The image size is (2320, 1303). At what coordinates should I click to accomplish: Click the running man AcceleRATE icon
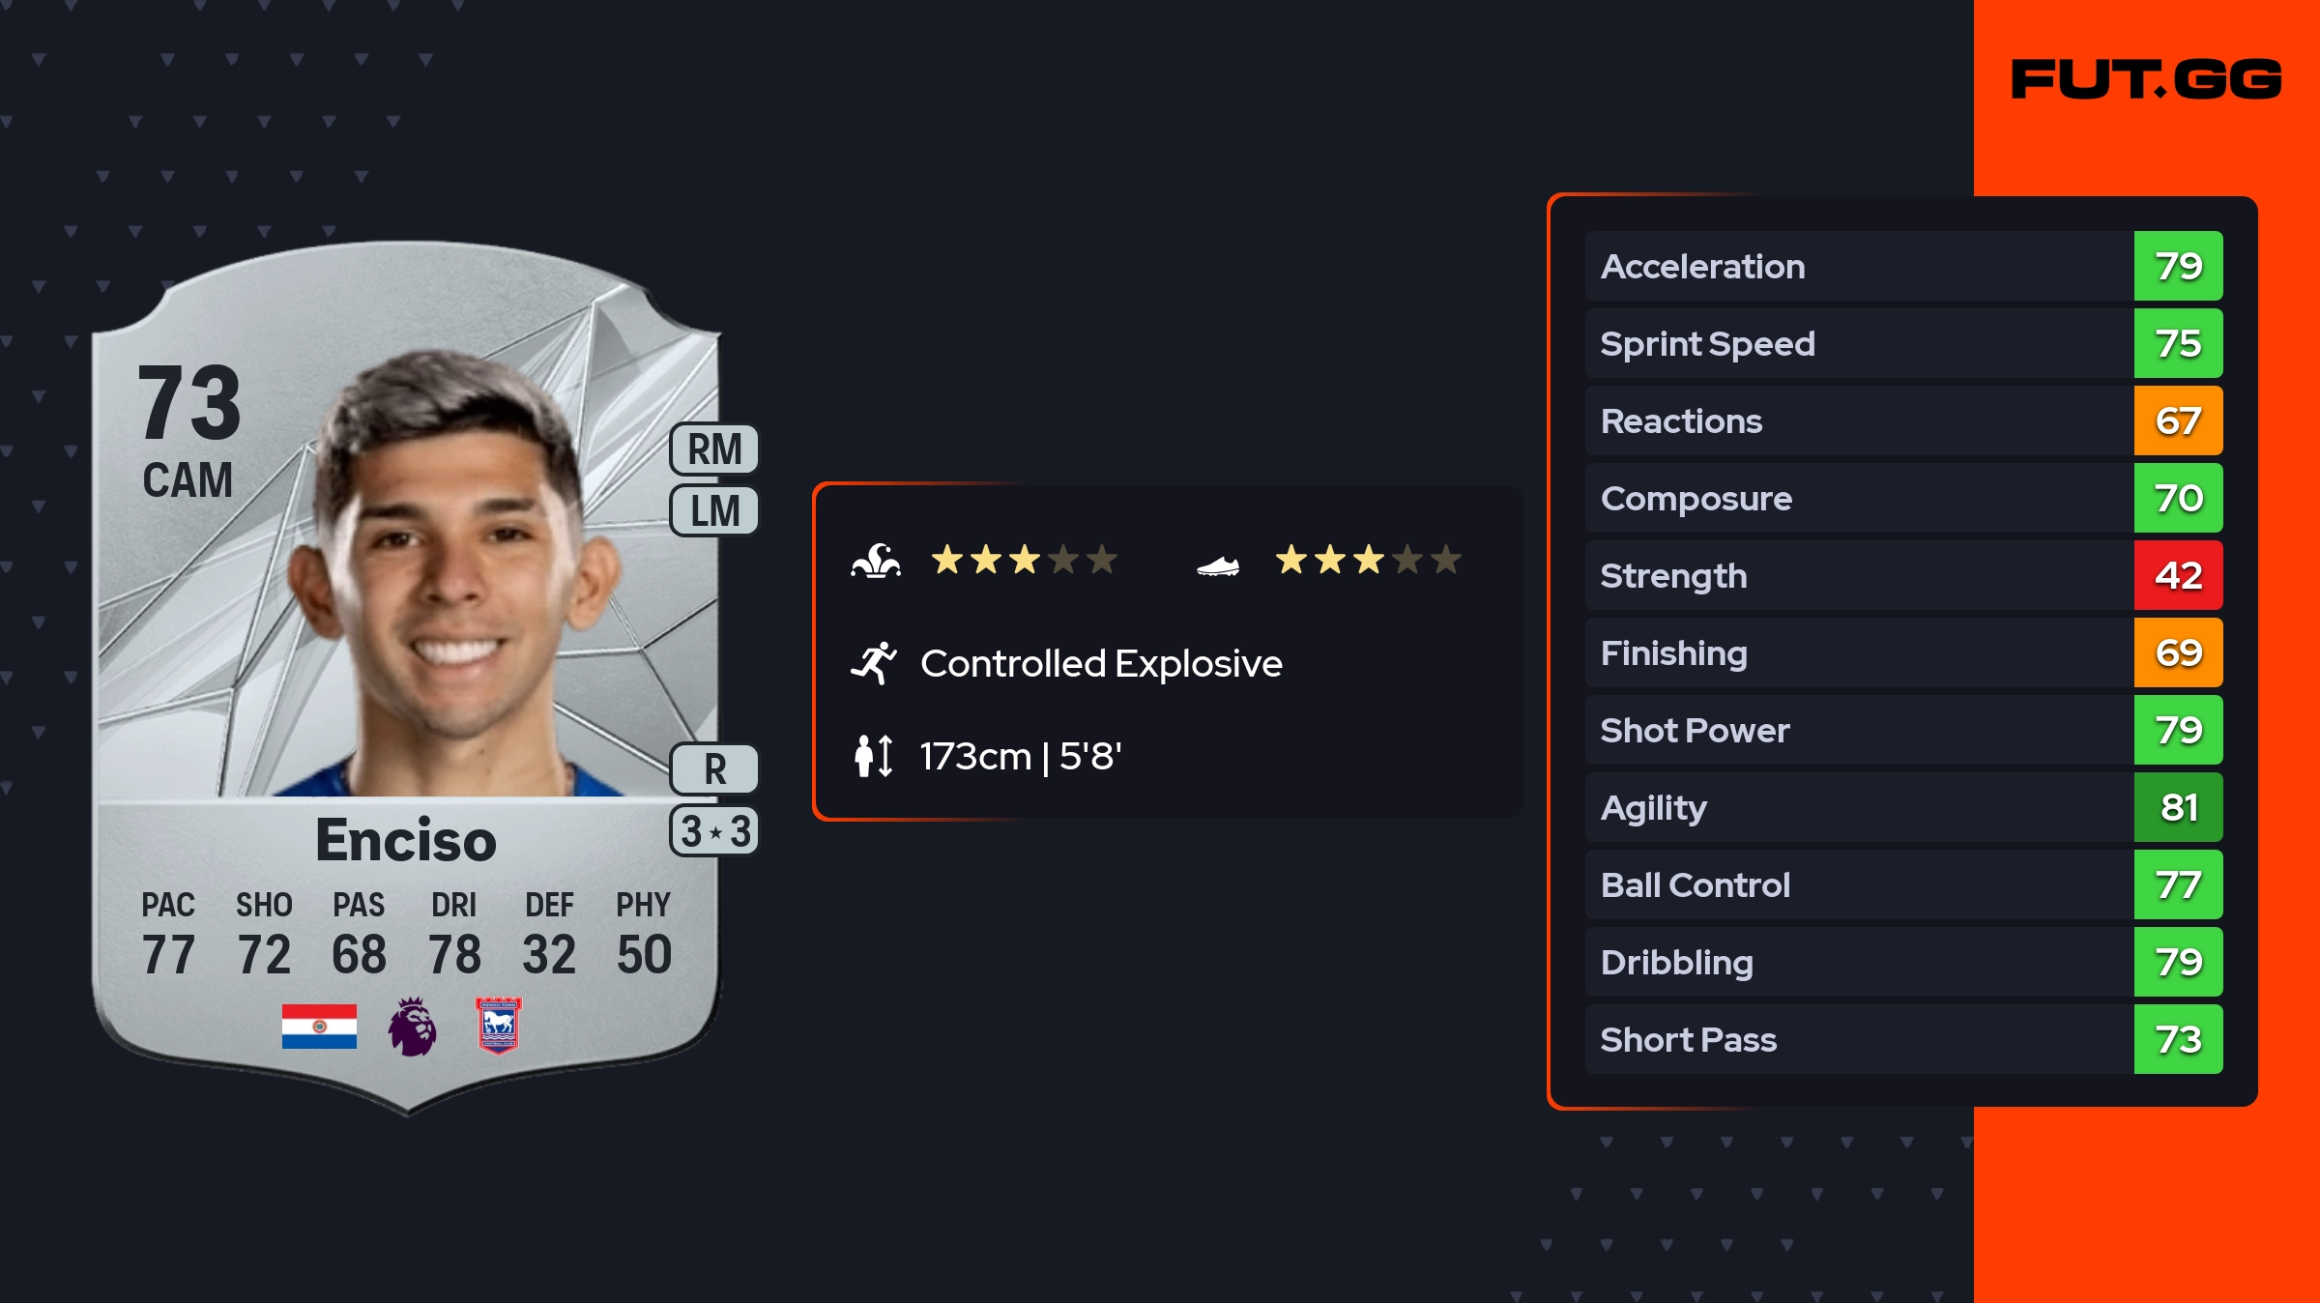pos(874,663)
